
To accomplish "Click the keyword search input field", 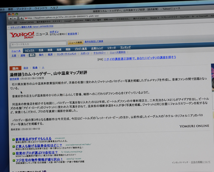I will (x=38, y=44).
